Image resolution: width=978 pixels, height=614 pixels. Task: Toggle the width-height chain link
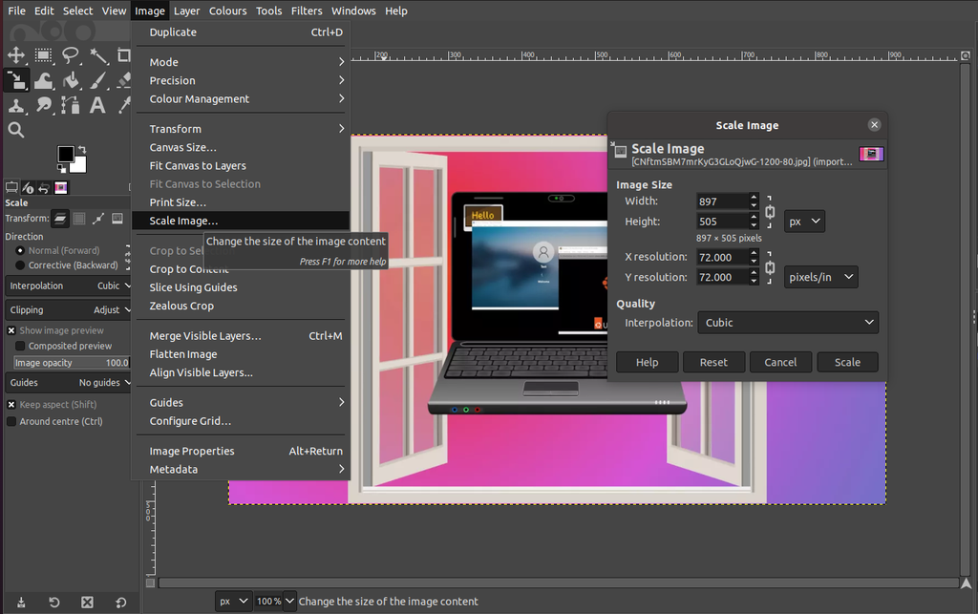(770, 212)
